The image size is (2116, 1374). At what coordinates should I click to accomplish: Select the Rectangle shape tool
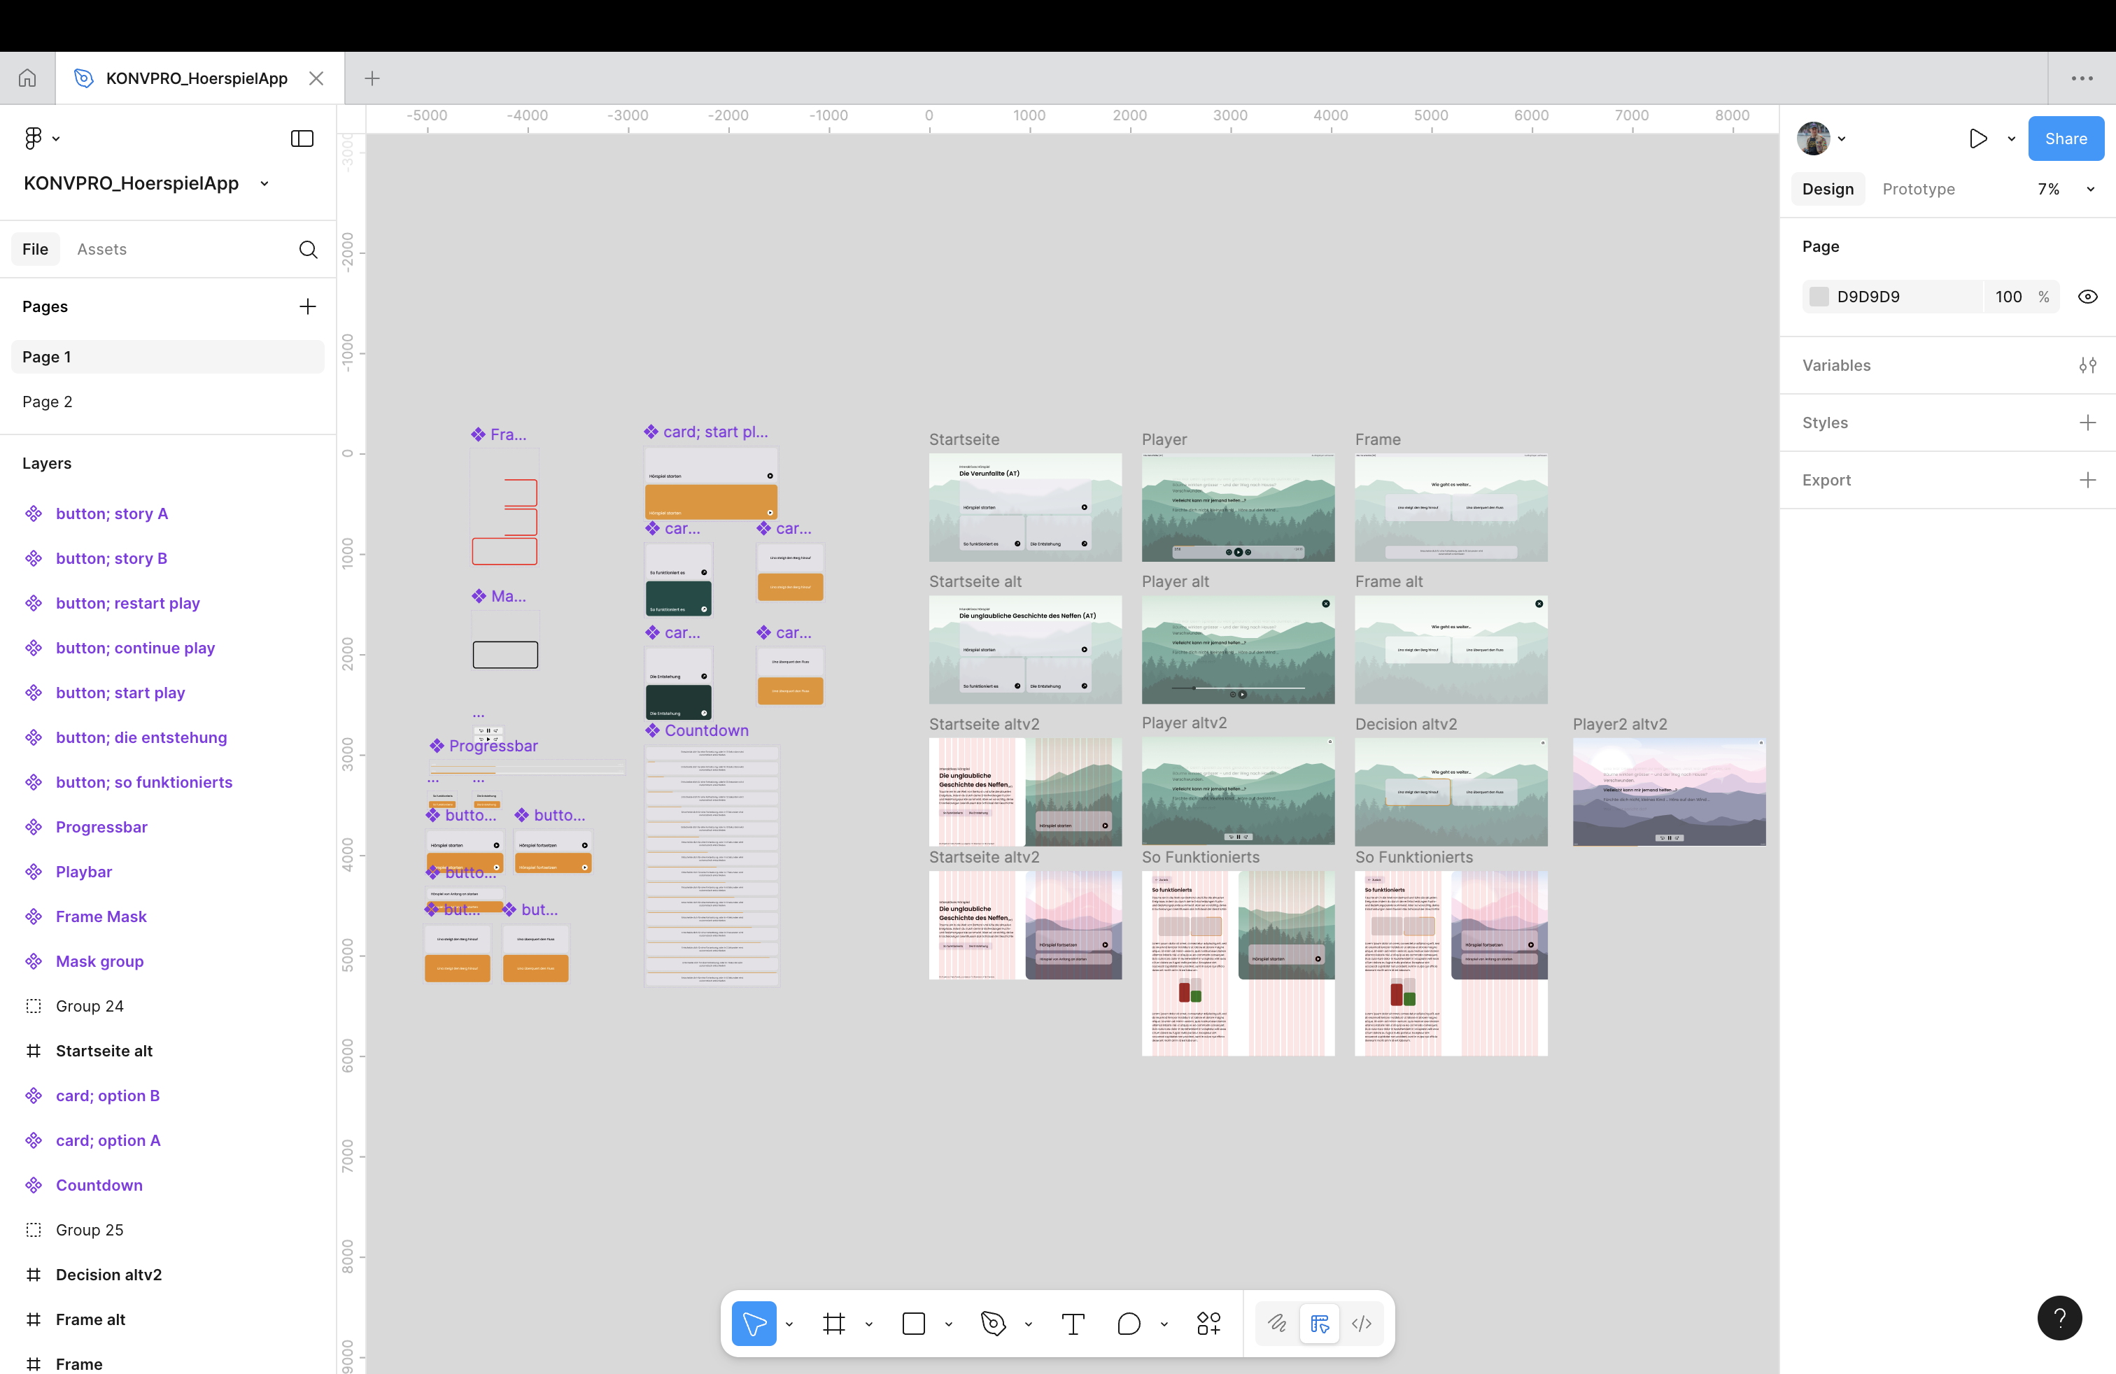(914, 1324)
